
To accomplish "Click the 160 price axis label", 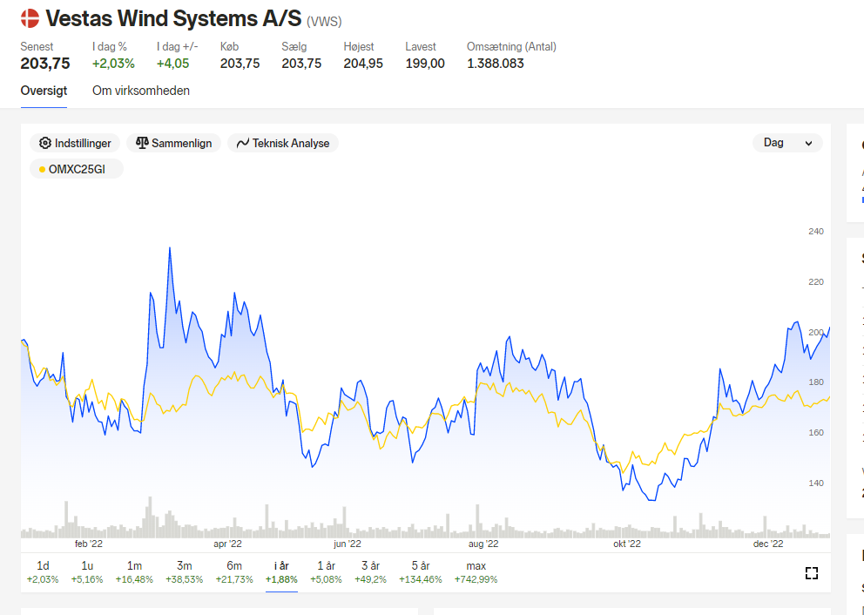I will 816,433.
